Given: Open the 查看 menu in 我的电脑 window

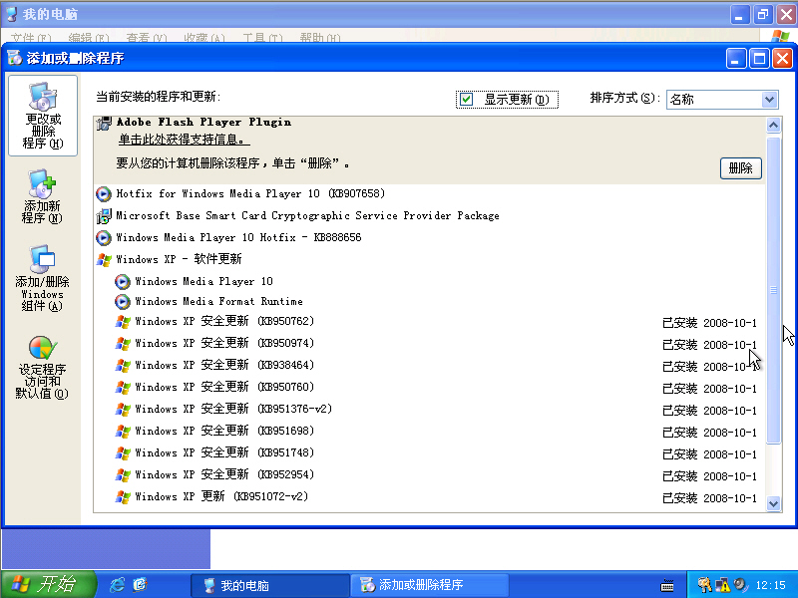Looking at the screenshot, I should [147, 38].
